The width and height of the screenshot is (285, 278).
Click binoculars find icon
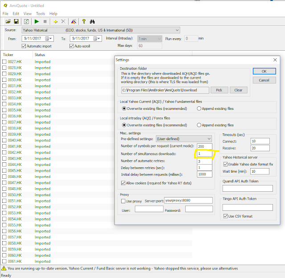[x=92, y=22]
